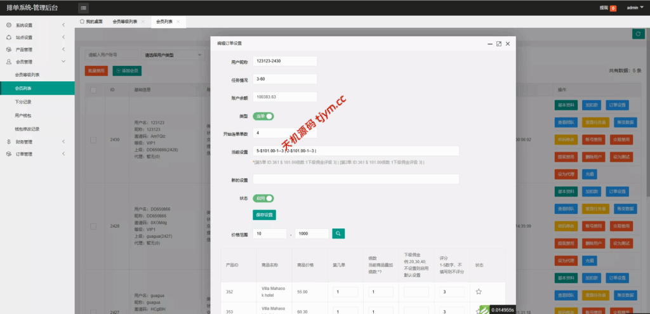650x314 pixels.
Task: Toggle the 类型 连单 switch
Action: click(263, 116)
